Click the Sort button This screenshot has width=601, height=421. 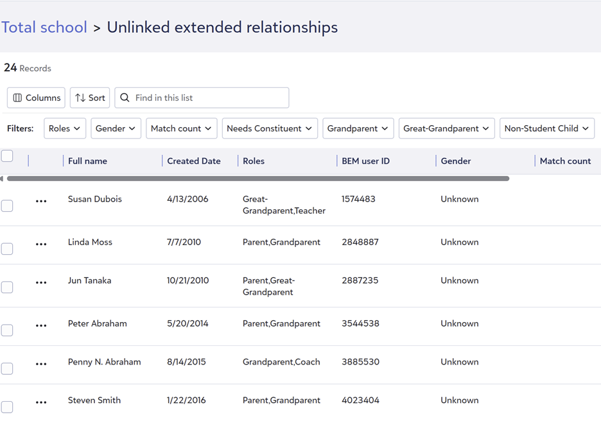pyautogui.click(x=90, y=98)
